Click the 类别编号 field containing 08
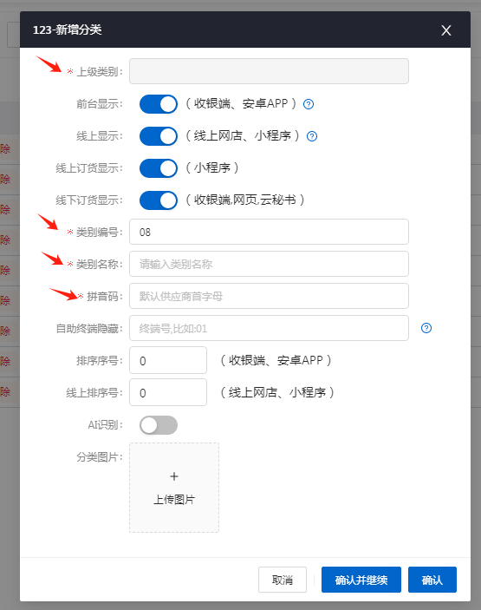 pyautogui.click(x=269, y=232)
